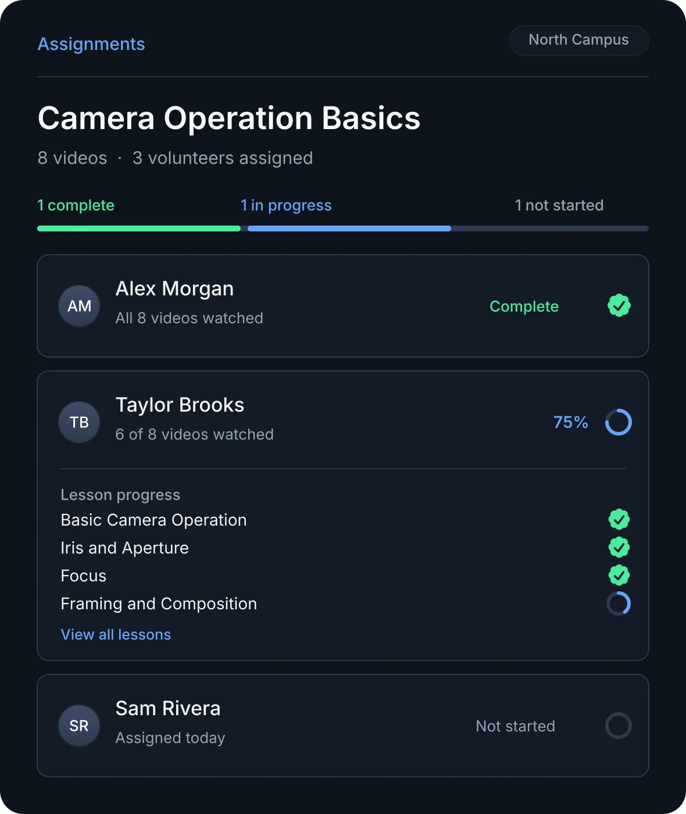
Task: Click check badge beside Iris and Aperture
Action: [x=619, y=548]
